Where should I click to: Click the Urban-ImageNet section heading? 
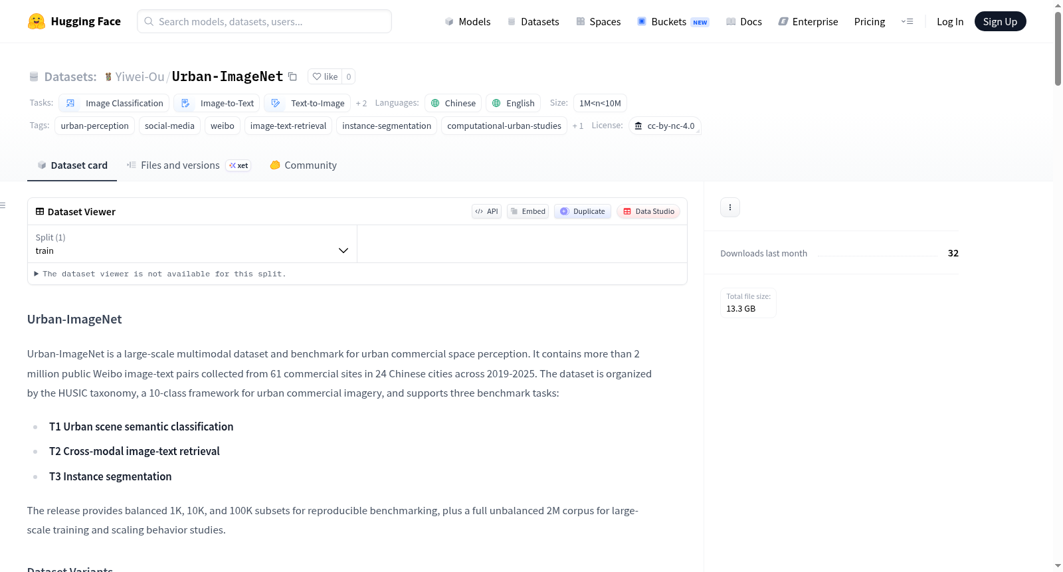[74, 320]
